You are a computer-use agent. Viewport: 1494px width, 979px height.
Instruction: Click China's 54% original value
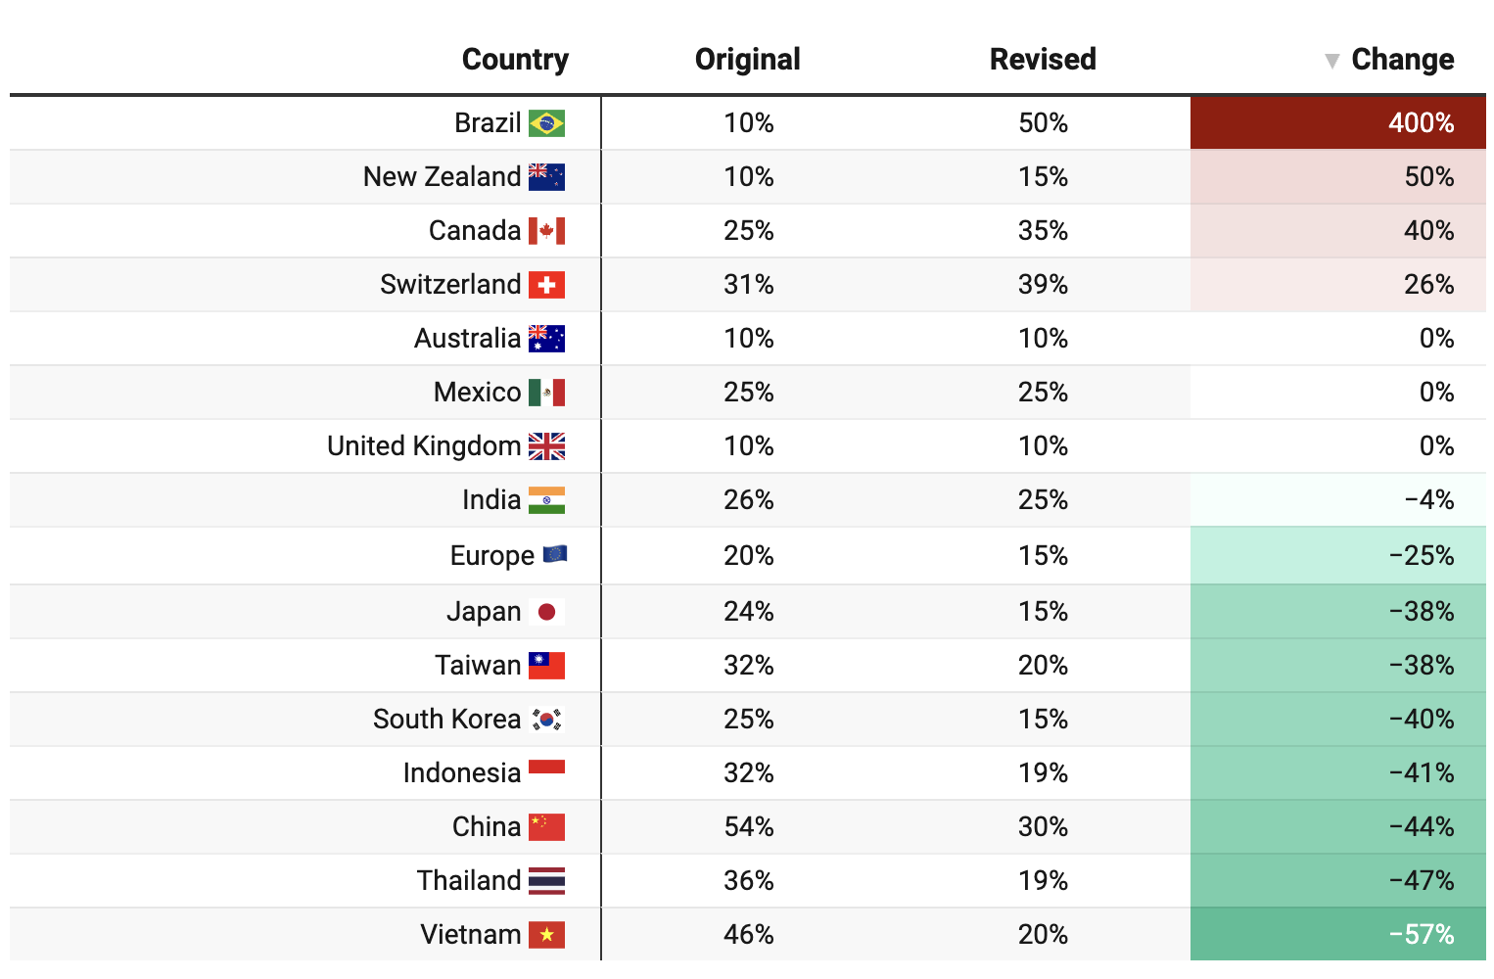(x=749, y=827)
